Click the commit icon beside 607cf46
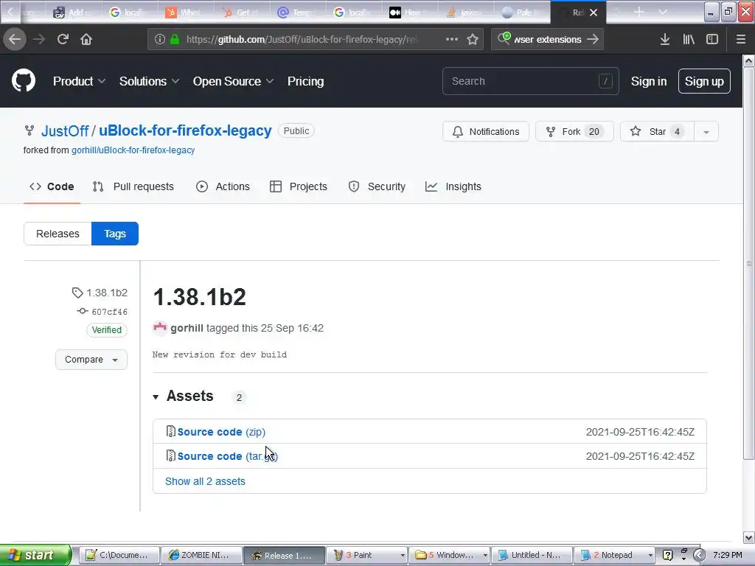 83,312
